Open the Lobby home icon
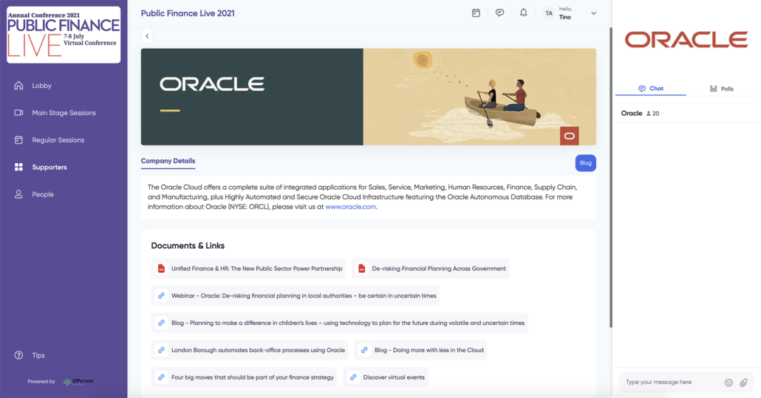Viewport: 761px width, 398px height. (18, 86)
